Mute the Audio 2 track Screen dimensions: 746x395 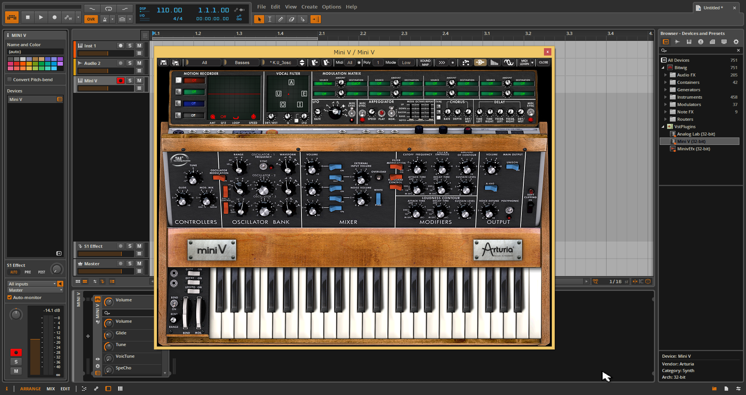tap(139, 63)
